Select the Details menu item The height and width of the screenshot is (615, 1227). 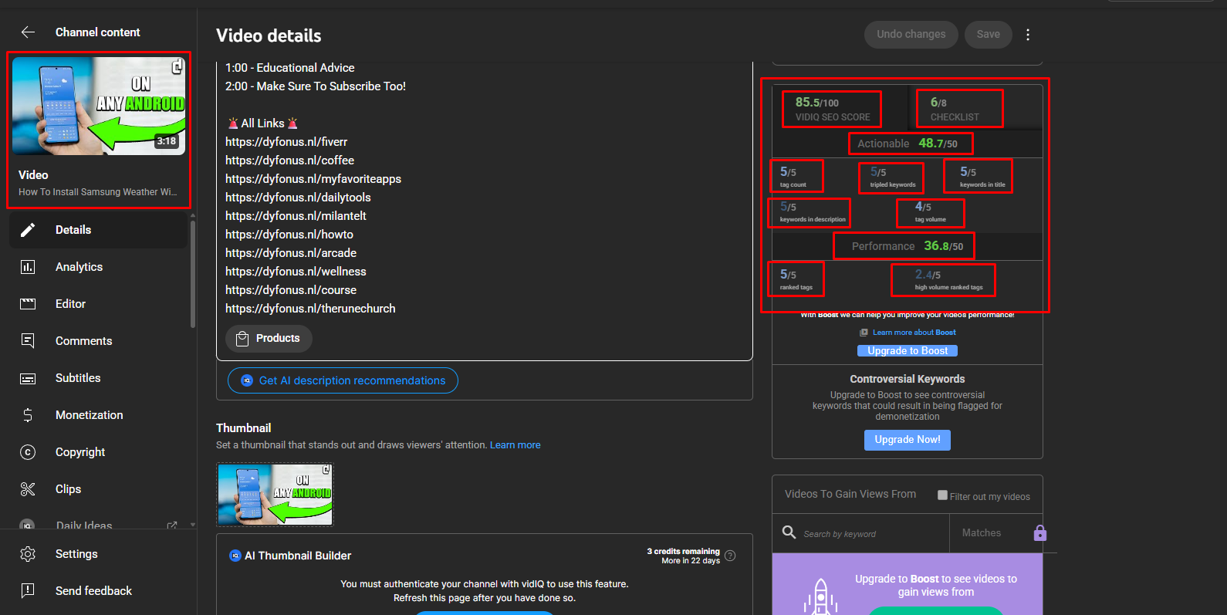click(73, 230)
